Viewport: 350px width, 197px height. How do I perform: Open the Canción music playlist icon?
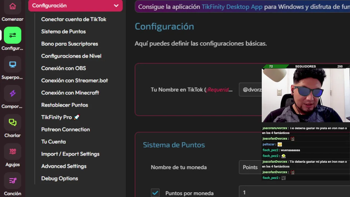click(13, 181)
